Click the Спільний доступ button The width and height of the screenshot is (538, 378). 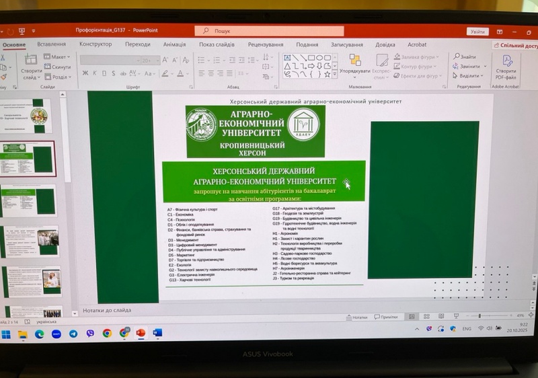pyautogui.click(x=515, y=46)
